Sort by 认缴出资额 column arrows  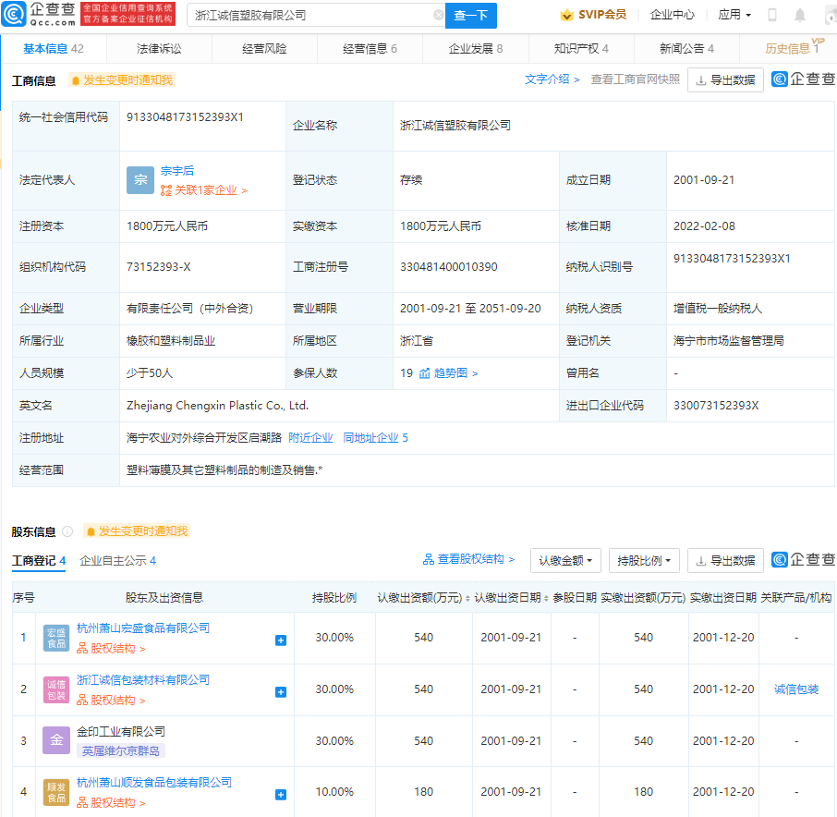(467, 599)
